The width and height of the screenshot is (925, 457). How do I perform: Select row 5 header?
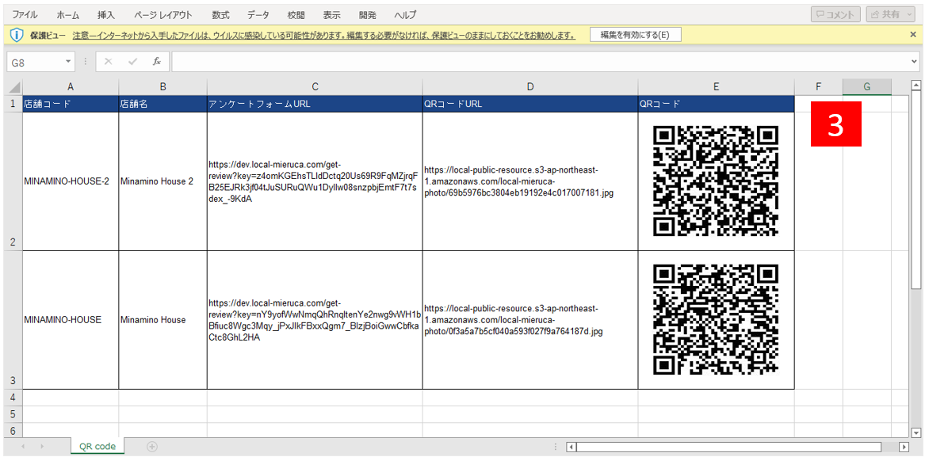[x=13, y=414]
